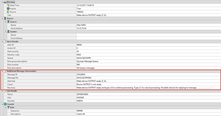Viewport: 221px width, 116px height.
Task: Click the Date/Time clock icon
Action: (8, 5)
